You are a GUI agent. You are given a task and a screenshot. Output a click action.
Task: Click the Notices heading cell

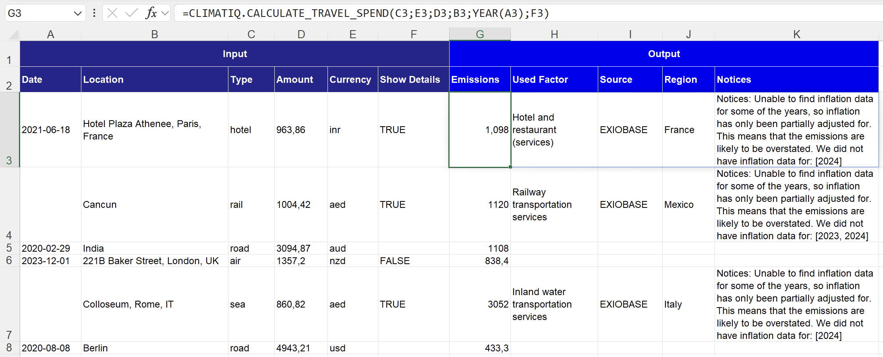[796, 80]
